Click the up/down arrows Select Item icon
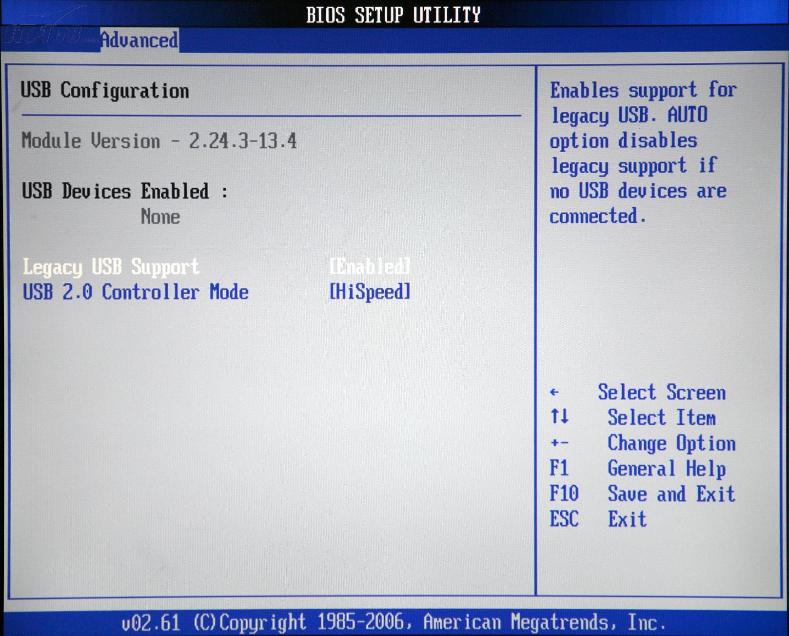Viewport: 789px width, 636px height. pyautogui.click(x=559, y=417)
